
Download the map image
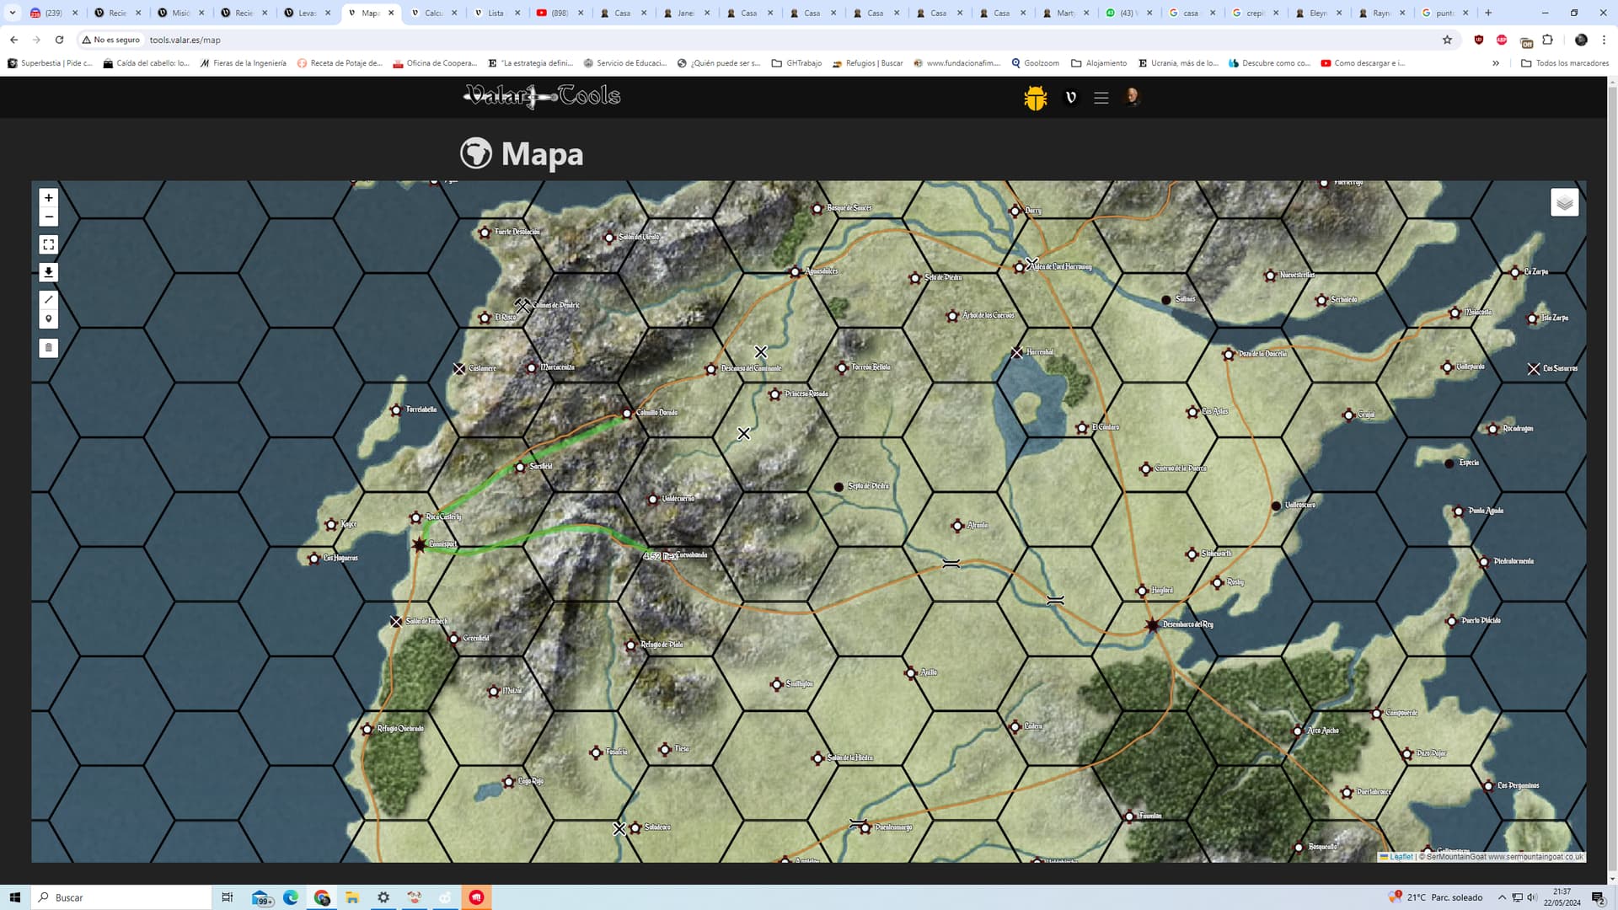(x=48, y=272)
